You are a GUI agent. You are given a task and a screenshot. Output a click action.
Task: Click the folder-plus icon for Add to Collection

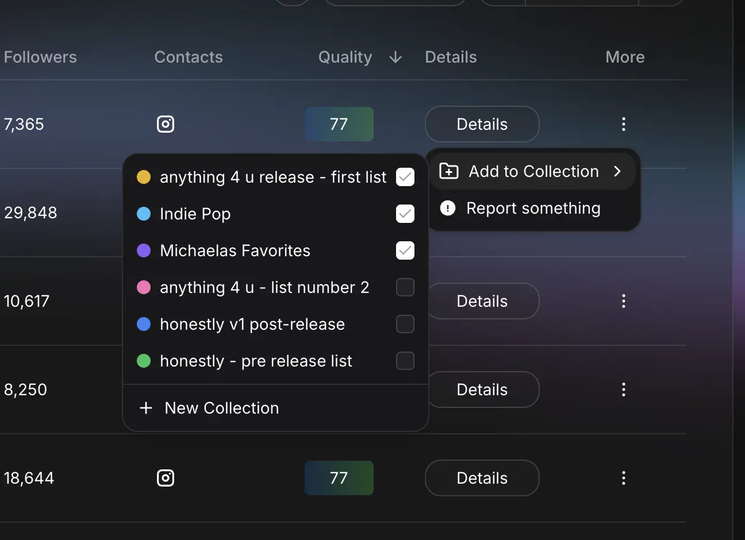(x=449, y=171)
